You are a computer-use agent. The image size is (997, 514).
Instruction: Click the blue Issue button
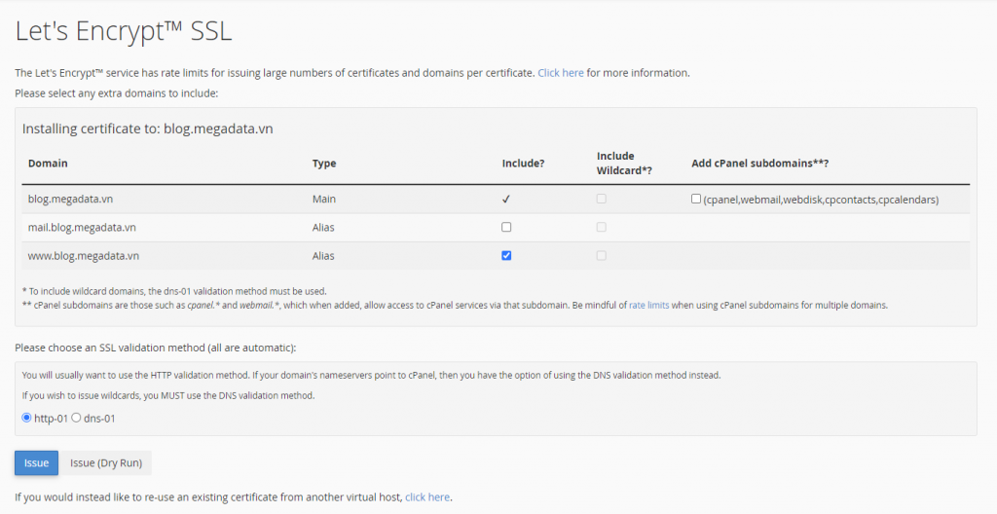point(36,463)
